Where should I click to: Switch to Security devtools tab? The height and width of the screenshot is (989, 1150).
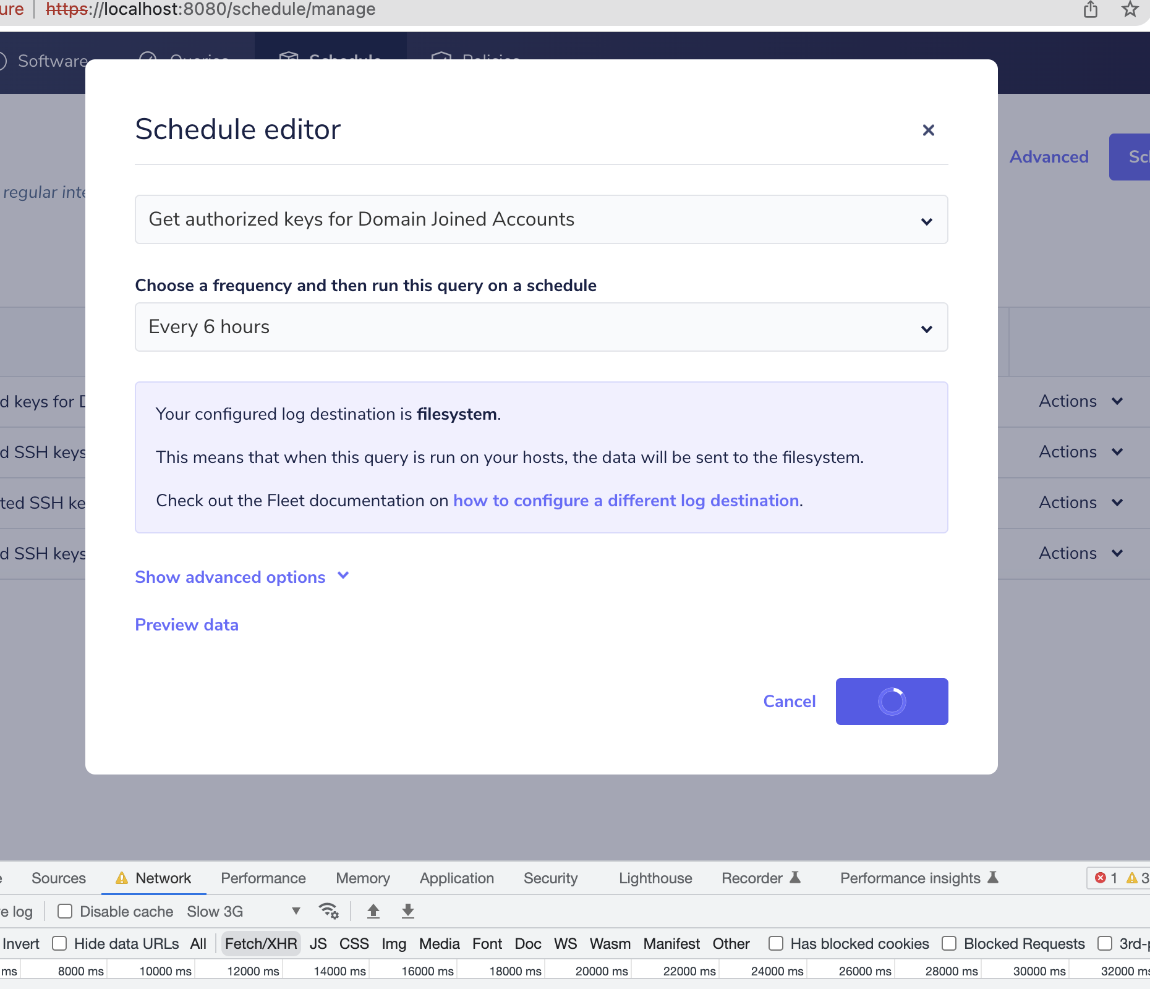(551, 878)
